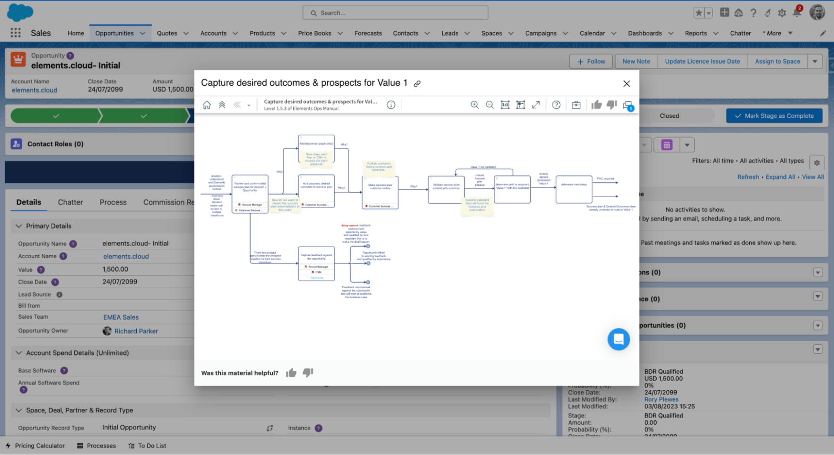The image size is (834, 455).
Task: Zoom out of the diagram view
Action: pyautogui.click(x=490, y=105)
